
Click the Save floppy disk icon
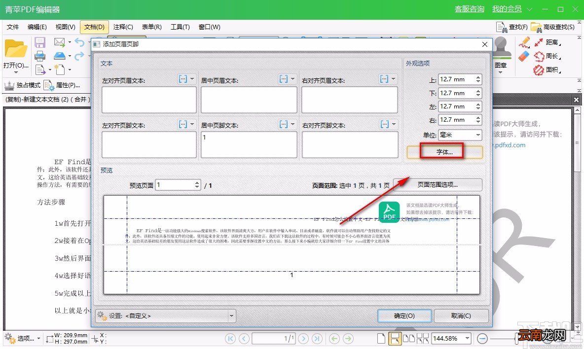click(x=40, y=42)
